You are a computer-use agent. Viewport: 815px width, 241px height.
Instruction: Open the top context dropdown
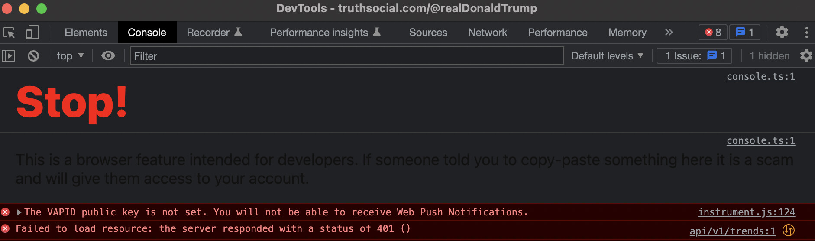point(70,56)
